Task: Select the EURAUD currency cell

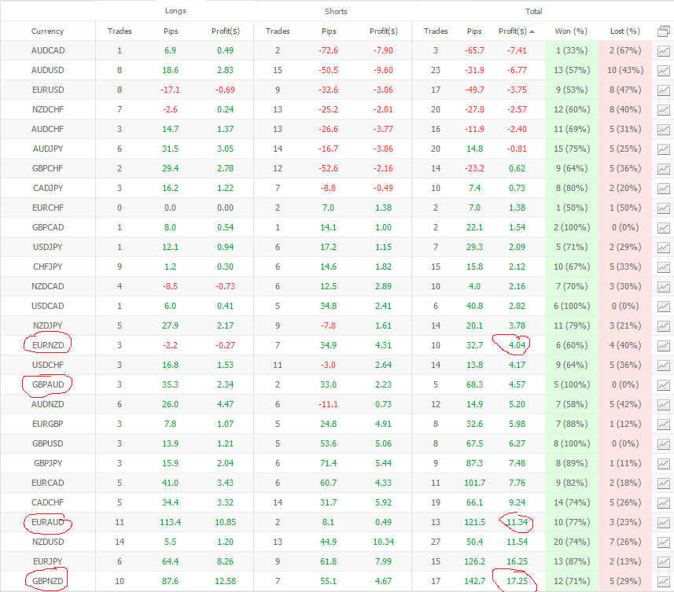Action: 48,522
